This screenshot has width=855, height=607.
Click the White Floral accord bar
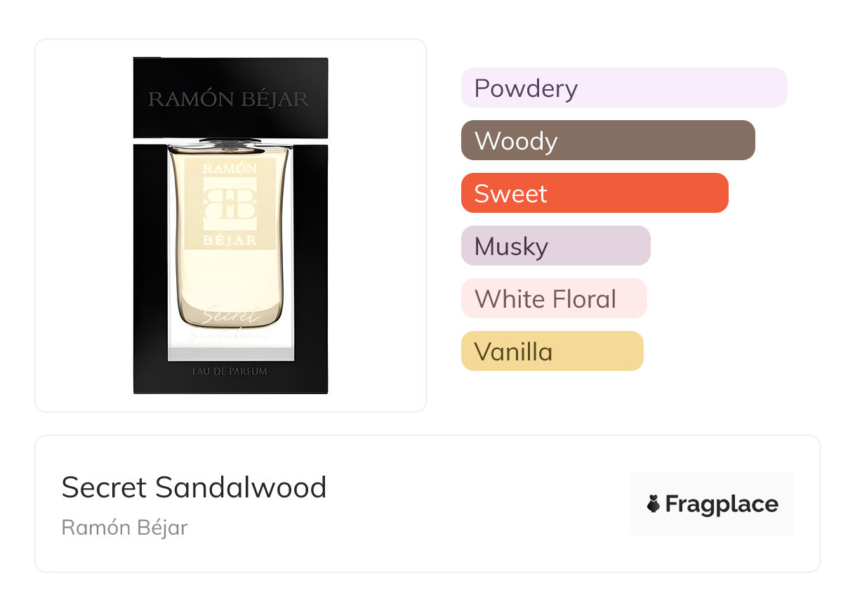point(553,299)
